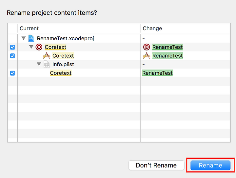Click the red target icon in Change column
The width and height of the screenshot is (236, 178).
pyautogui.click(x=147, y=47)
